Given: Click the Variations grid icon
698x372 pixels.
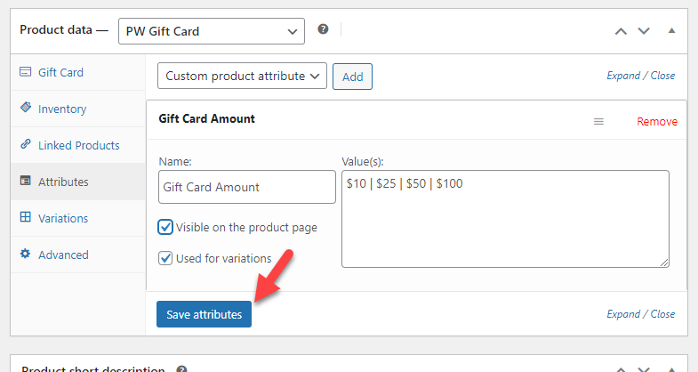Looking at the screenshot, I should coord(26,217).
